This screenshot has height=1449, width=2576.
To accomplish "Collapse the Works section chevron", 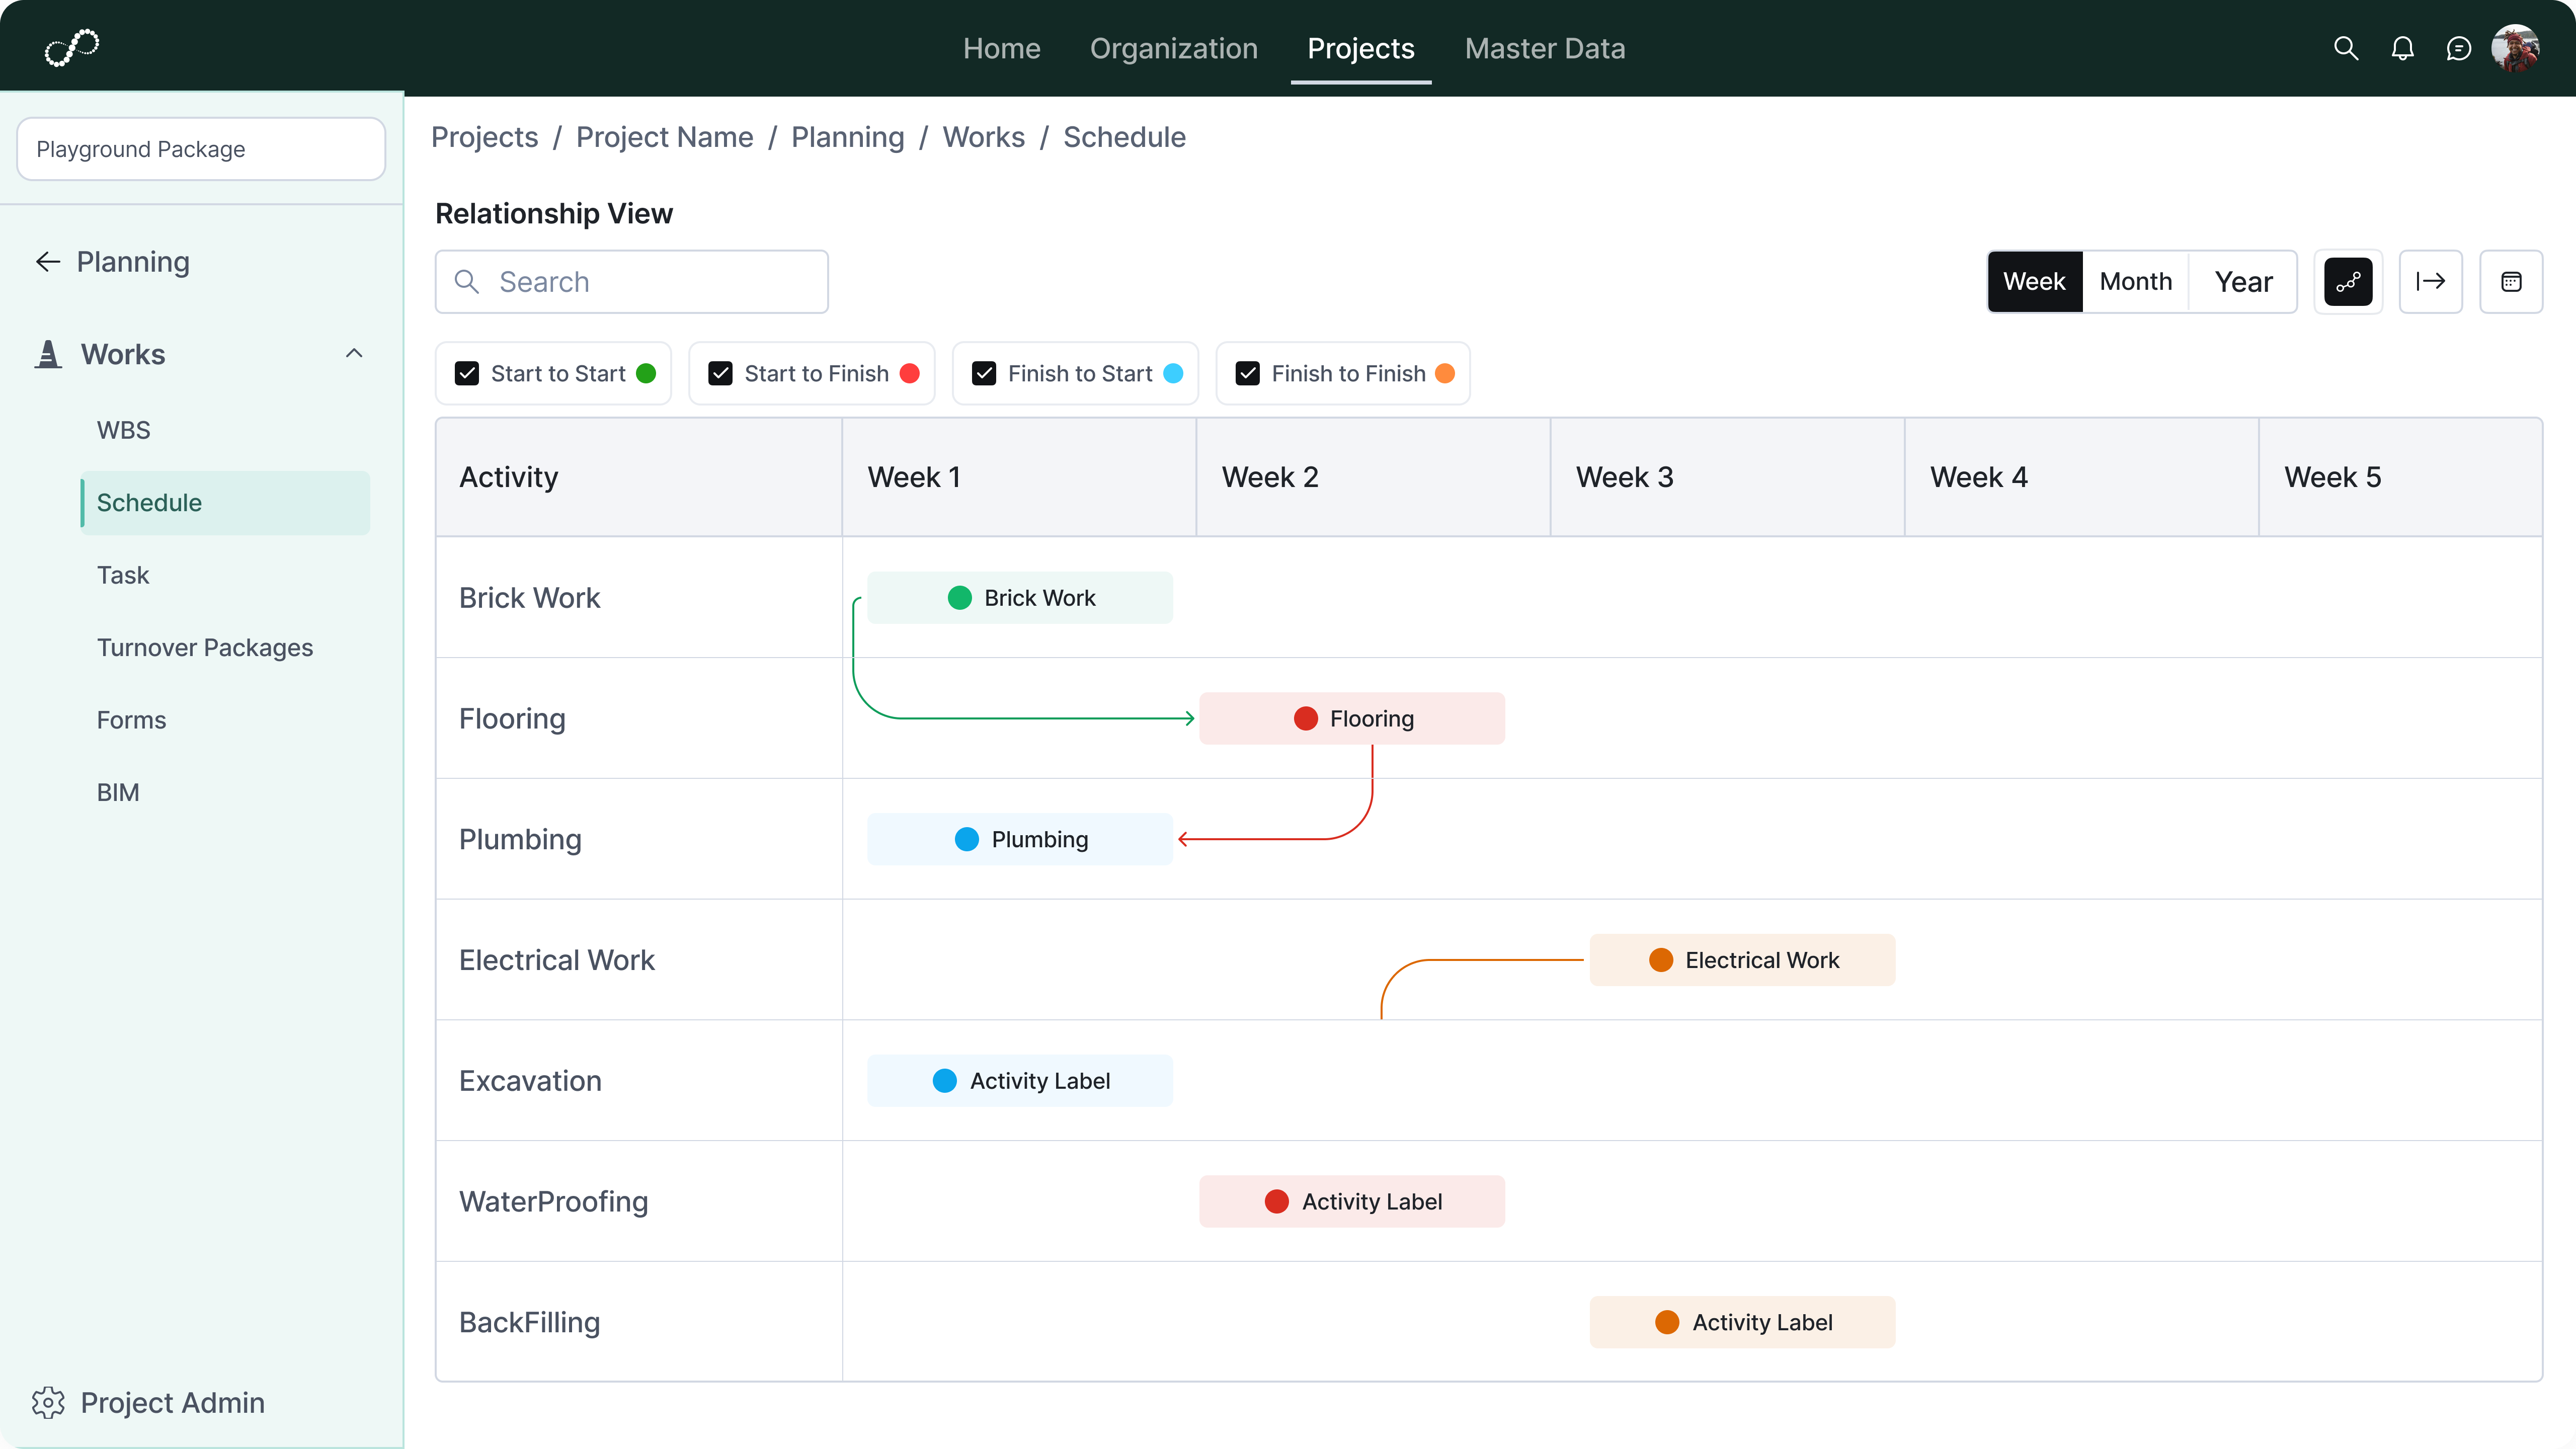I will pyautogui.click(x=354, y=354).
